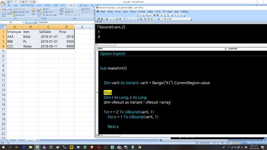Click the Windows Start button
This screenshot has width=267, height=150.
(x=3, y=147)
